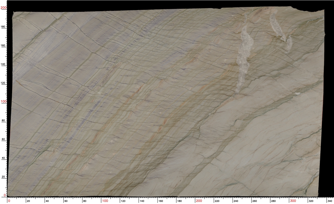334x204 pixels.
Task: Click the red 200 label on horizontal ruler
Action: 199,201
